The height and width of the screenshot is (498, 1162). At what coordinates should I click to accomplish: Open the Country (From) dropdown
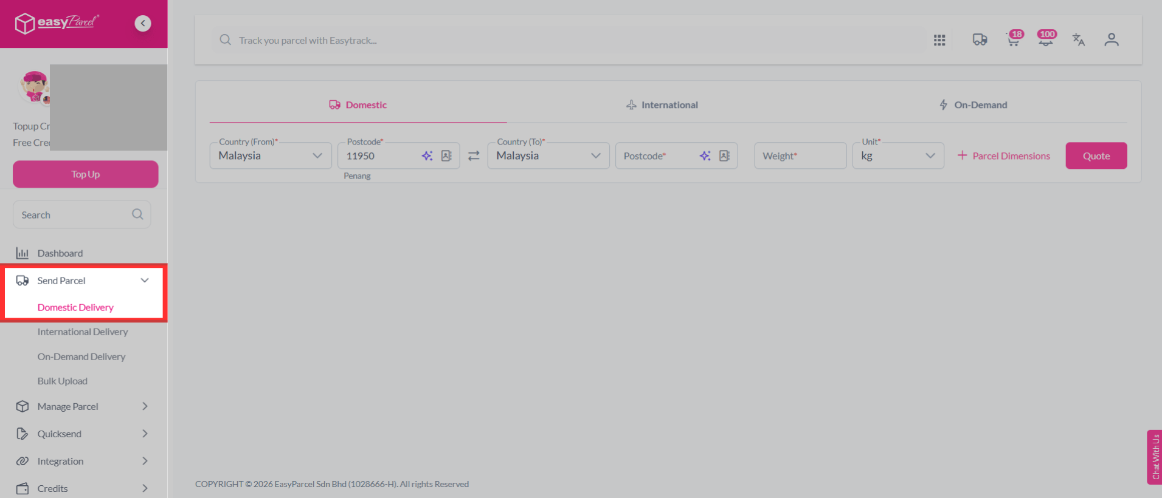(271, 156)
